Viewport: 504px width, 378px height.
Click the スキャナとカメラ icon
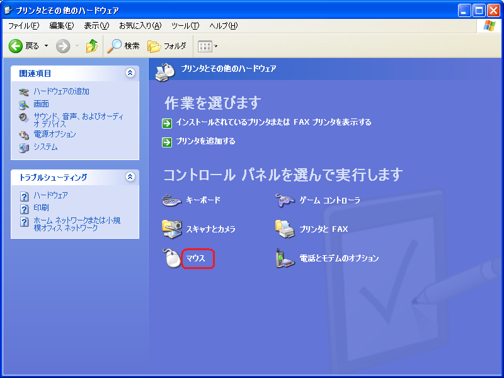tap(172, 229)
